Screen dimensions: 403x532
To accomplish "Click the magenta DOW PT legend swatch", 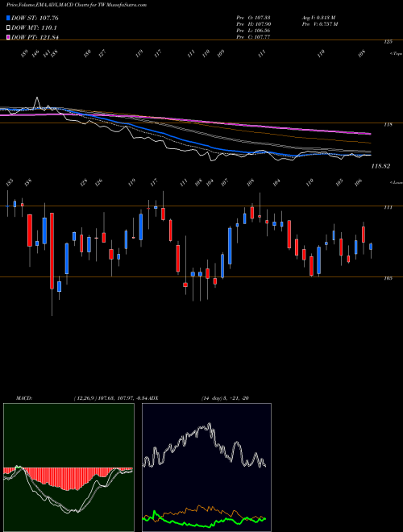I will pos(8,37).
